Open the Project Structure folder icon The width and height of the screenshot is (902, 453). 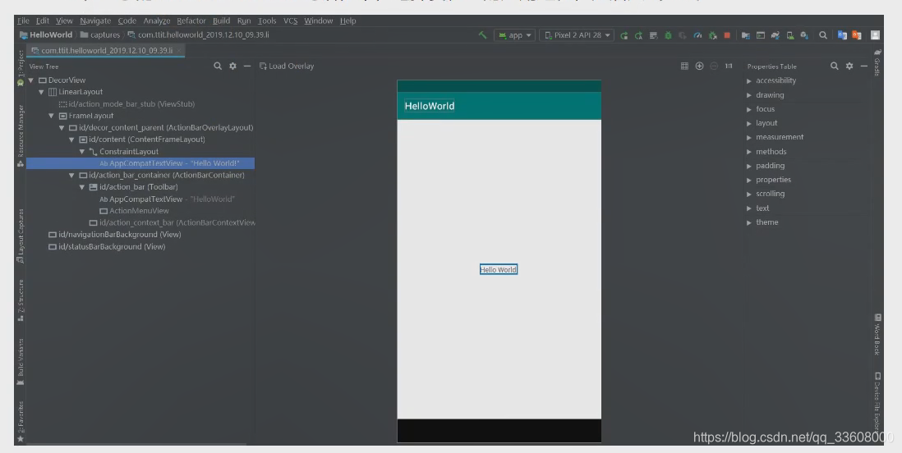pyautogui.click(x=746, y=35)
